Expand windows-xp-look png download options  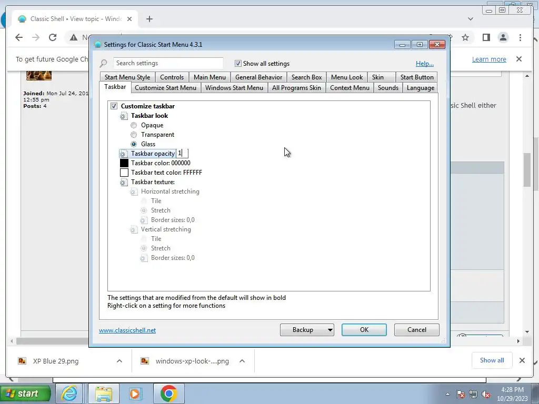tap(242, 361)
